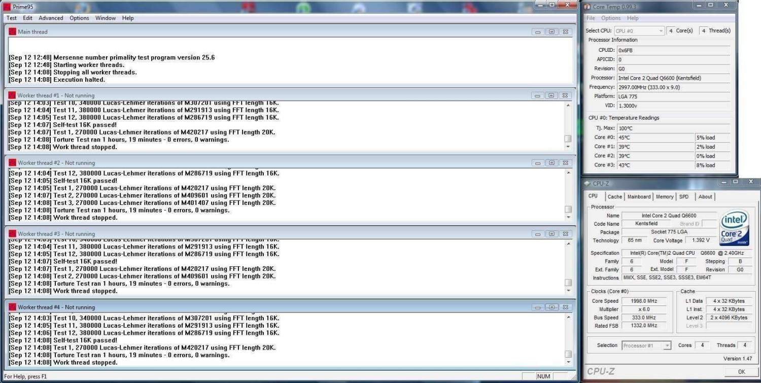This screenshot has height=383, width=761.
Task: Close the Worker thread #3 window
Action: tap(565, 234)
